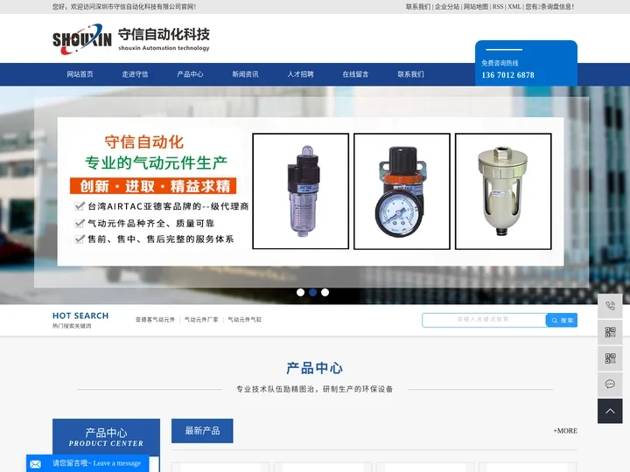Screen dimensions: 630x472
Task: Select the second carousel dot
Action: tap(312, 293)
